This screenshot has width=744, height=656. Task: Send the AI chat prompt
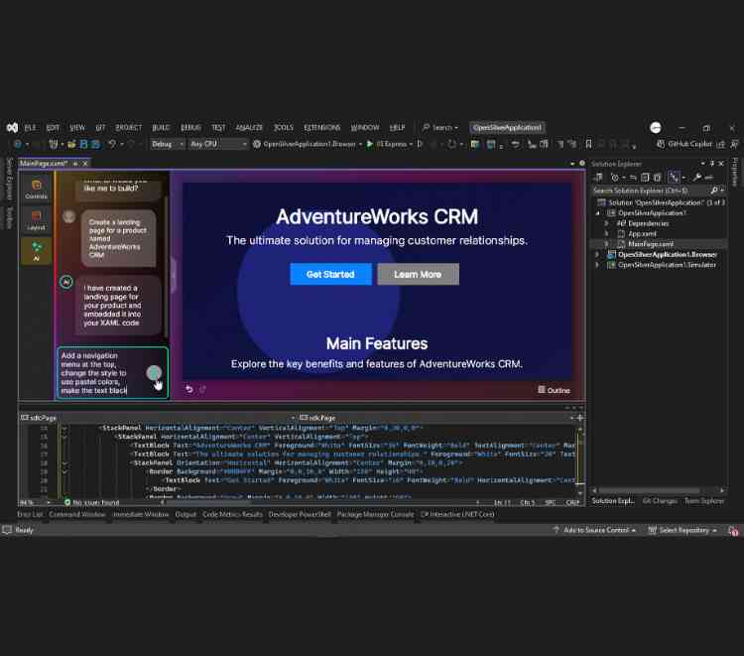pos(154,373)
